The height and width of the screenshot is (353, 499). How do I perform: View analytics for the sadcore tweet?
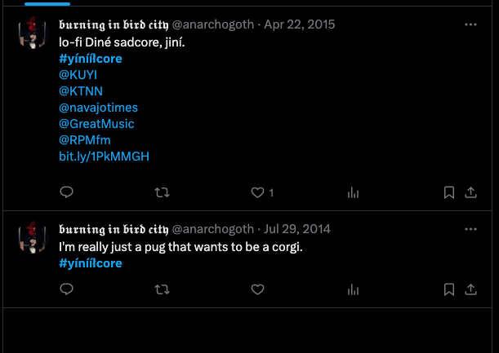pos(353,192)
